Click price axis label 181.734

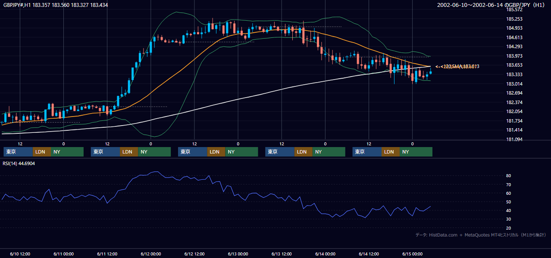point(514,121)
